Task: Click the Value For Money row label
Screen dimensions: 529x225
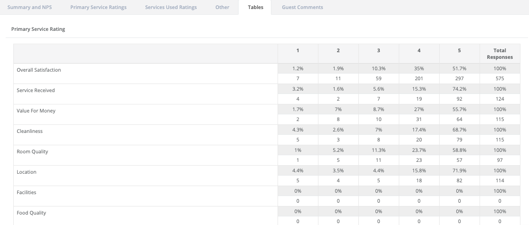Action: click(x=36, y=111)
